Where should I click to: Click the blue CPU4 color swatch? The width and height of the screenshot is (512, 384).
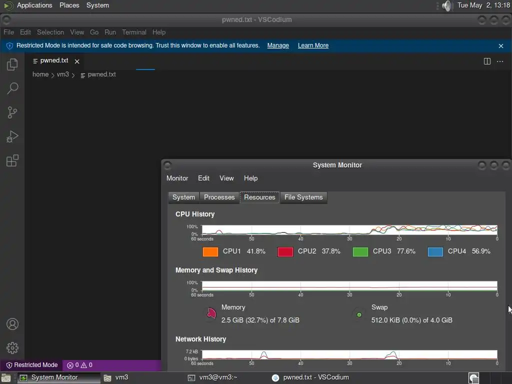pyautogui.click(x=435, y=252)
